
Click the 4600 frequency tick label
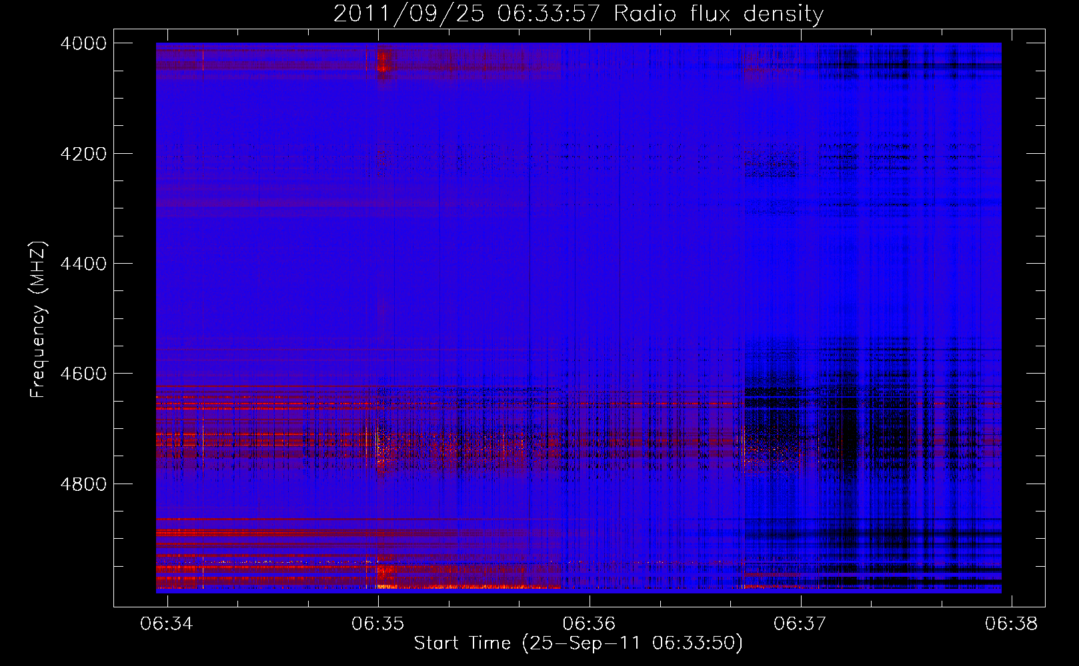click(x=83, y=374)
